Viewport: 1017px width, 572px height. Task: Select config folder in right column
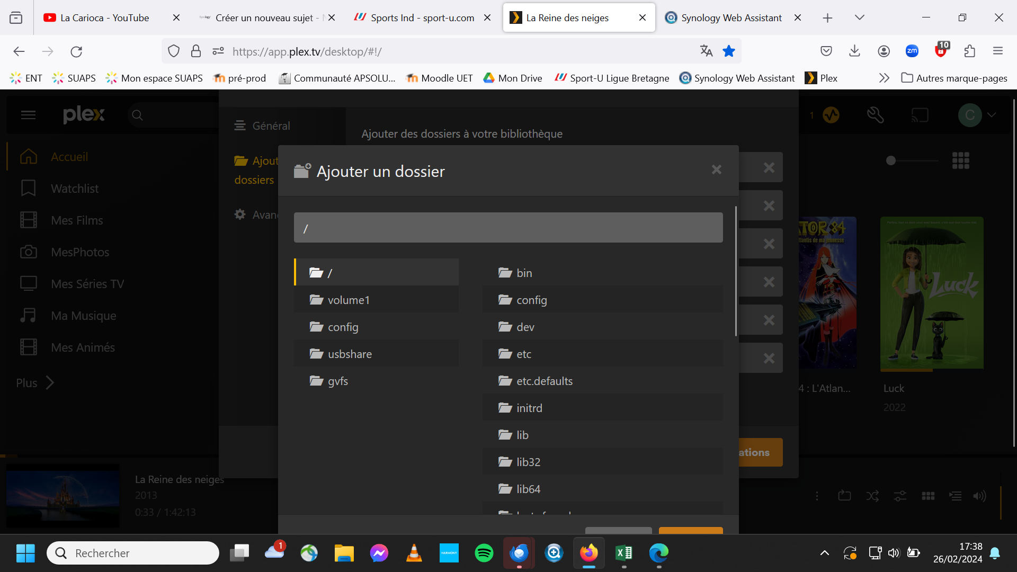click(x=602, y=300)
